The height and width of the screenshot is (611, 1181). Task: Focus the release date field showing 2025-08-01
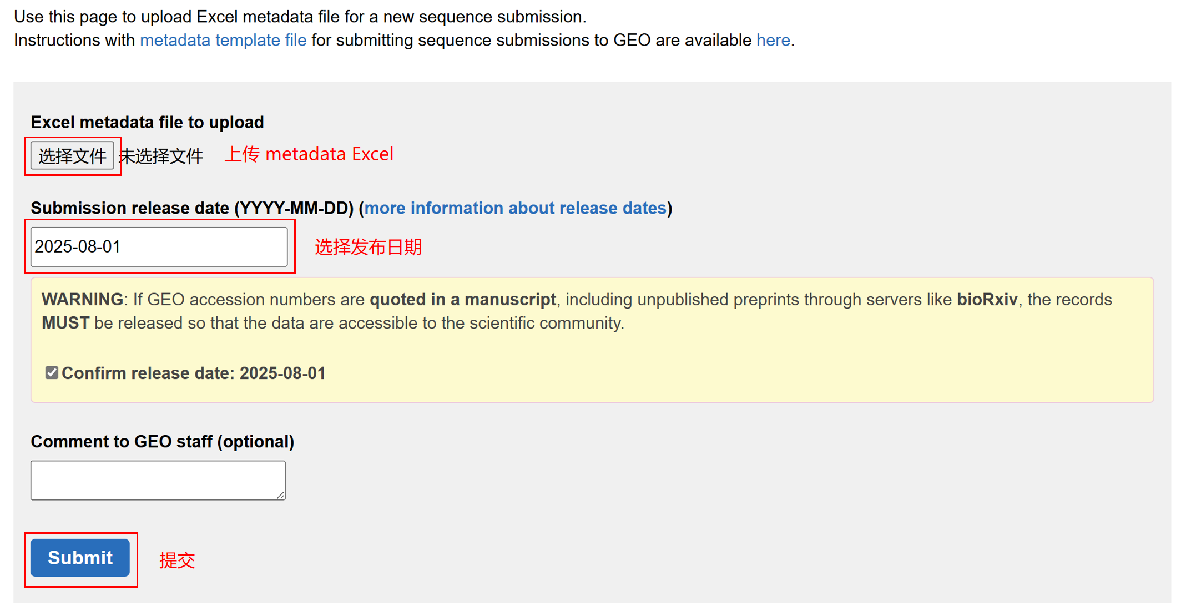coord(159,246)
